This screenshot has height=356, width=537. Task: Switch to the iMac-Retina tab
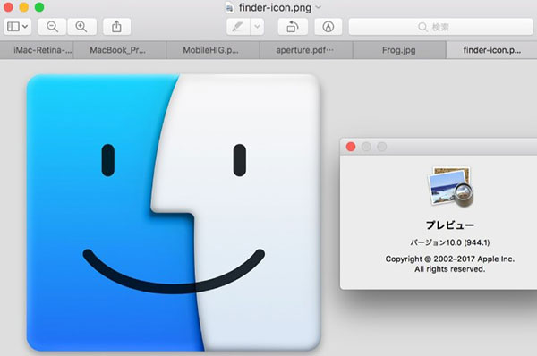tap(37, 50)
